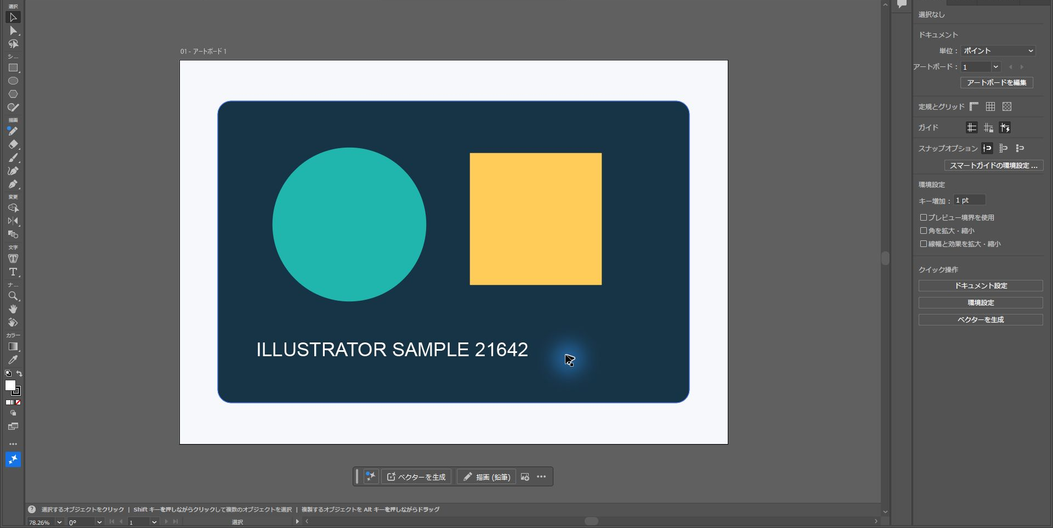Open the edit toolbar three-dots menu
The image size is (1053, 528).
point(13,444)
